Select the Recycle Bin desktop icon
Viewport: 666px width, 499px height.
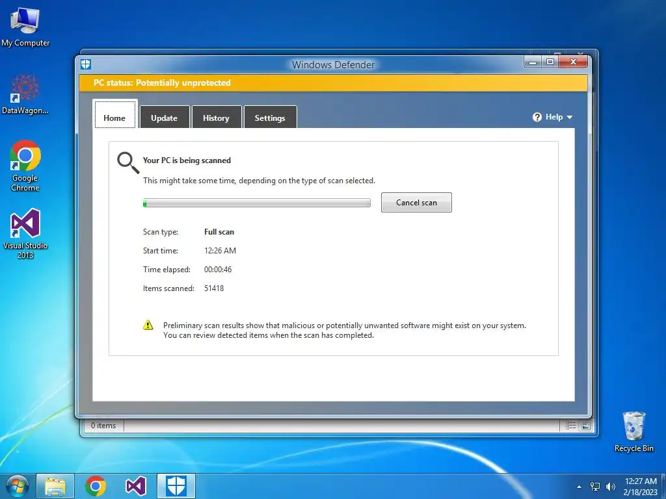pyautogui.click(x=633, y=431)
